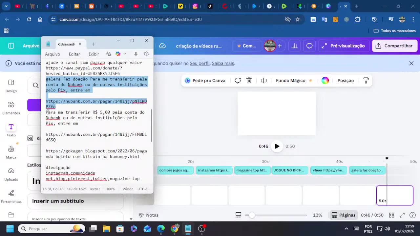Click the Canva Pro crown 'Com...' button
The height and width of the screenshot is (236, 420).
click(246, 46)
